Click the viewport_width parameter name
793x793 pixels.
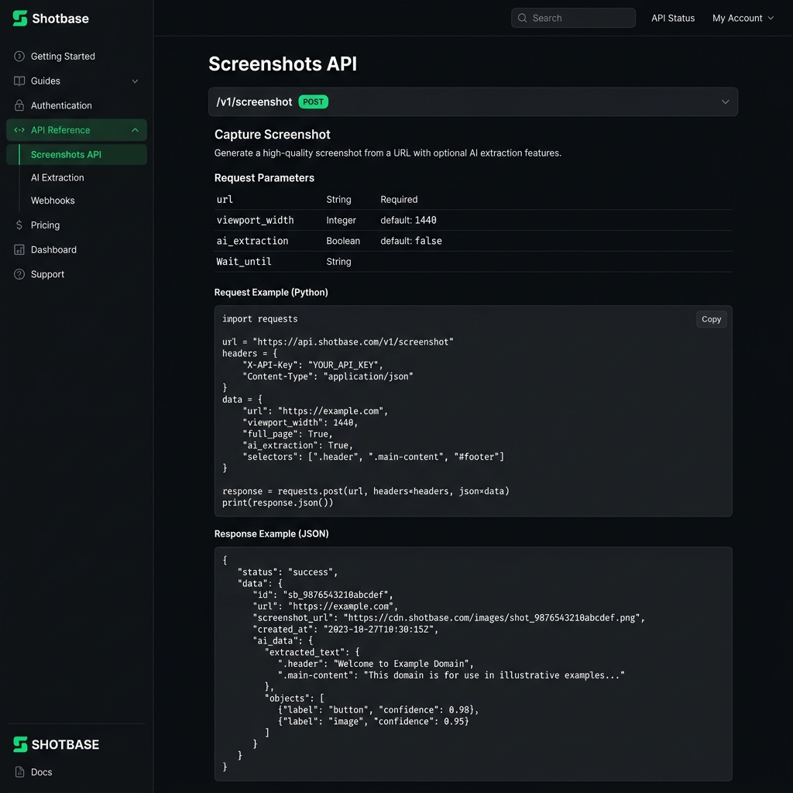[255, 220]
